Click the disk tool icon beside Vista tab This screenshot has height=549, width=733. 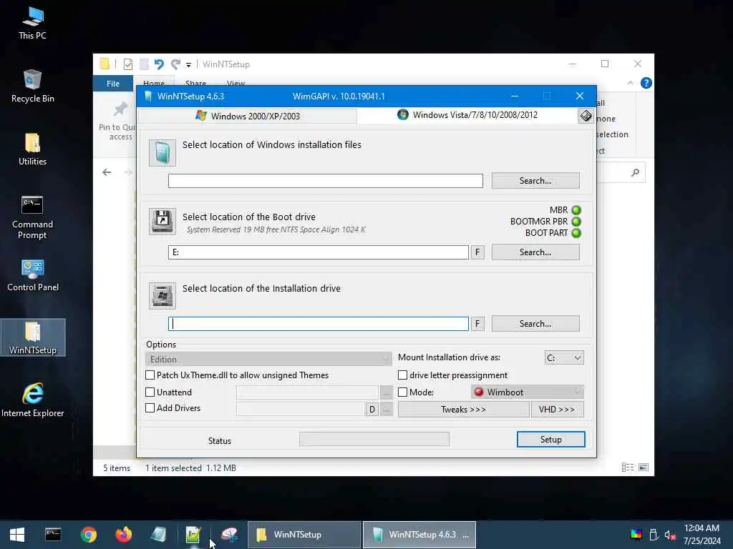[x=586, y=116]
